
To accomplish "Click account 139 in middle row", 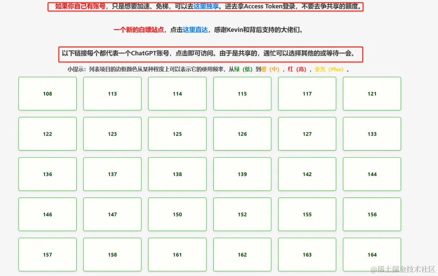I will pyautogui.click(x=242, y=174).
